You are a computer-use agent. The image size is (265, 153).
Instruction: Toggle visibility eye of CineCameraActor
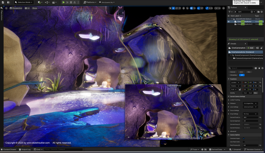[229, 21]
